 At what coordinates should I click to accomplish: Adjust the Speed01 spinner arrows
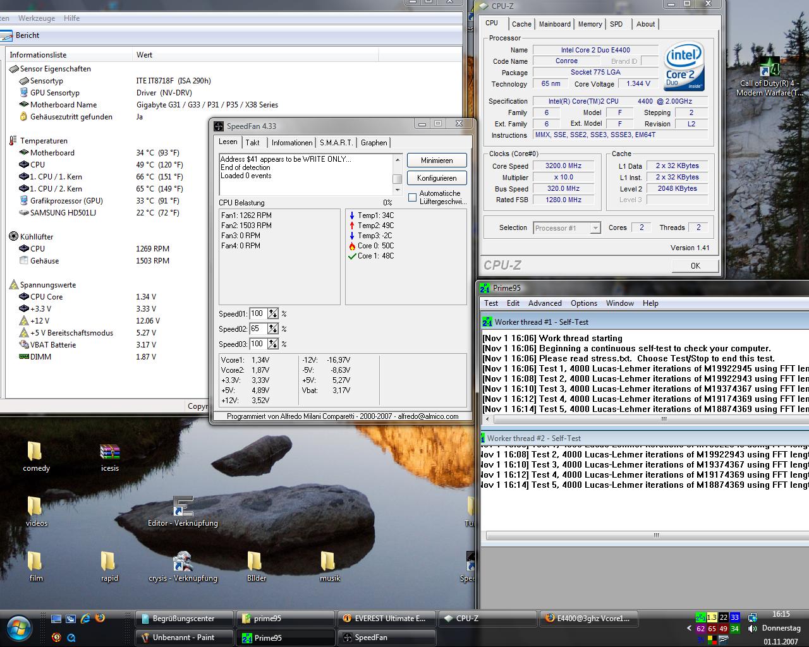click(273, 313)
